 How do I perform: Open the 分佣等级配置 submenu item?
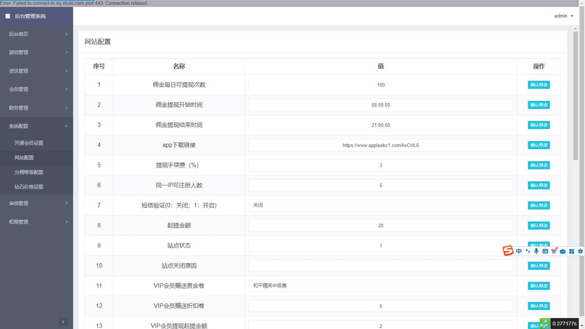[29, 172]
